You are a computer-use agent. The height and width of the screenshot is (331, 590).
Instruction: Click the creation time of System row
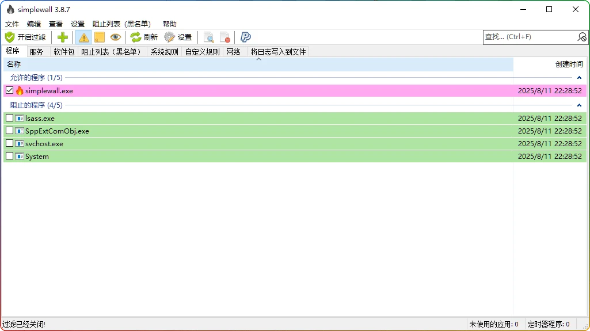pos(550,157)
